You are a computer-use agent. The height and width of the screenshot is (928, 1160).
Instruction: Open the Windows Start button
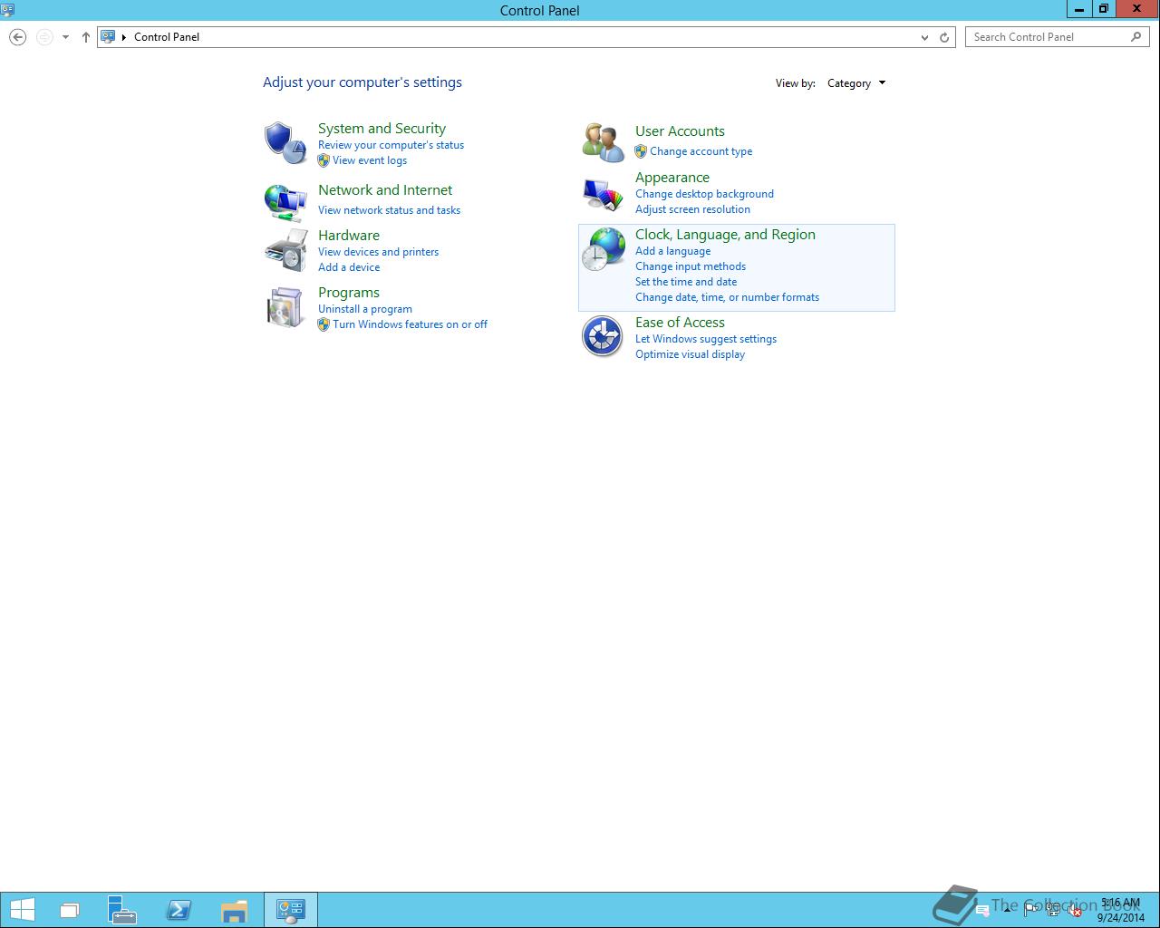point(22,910)
